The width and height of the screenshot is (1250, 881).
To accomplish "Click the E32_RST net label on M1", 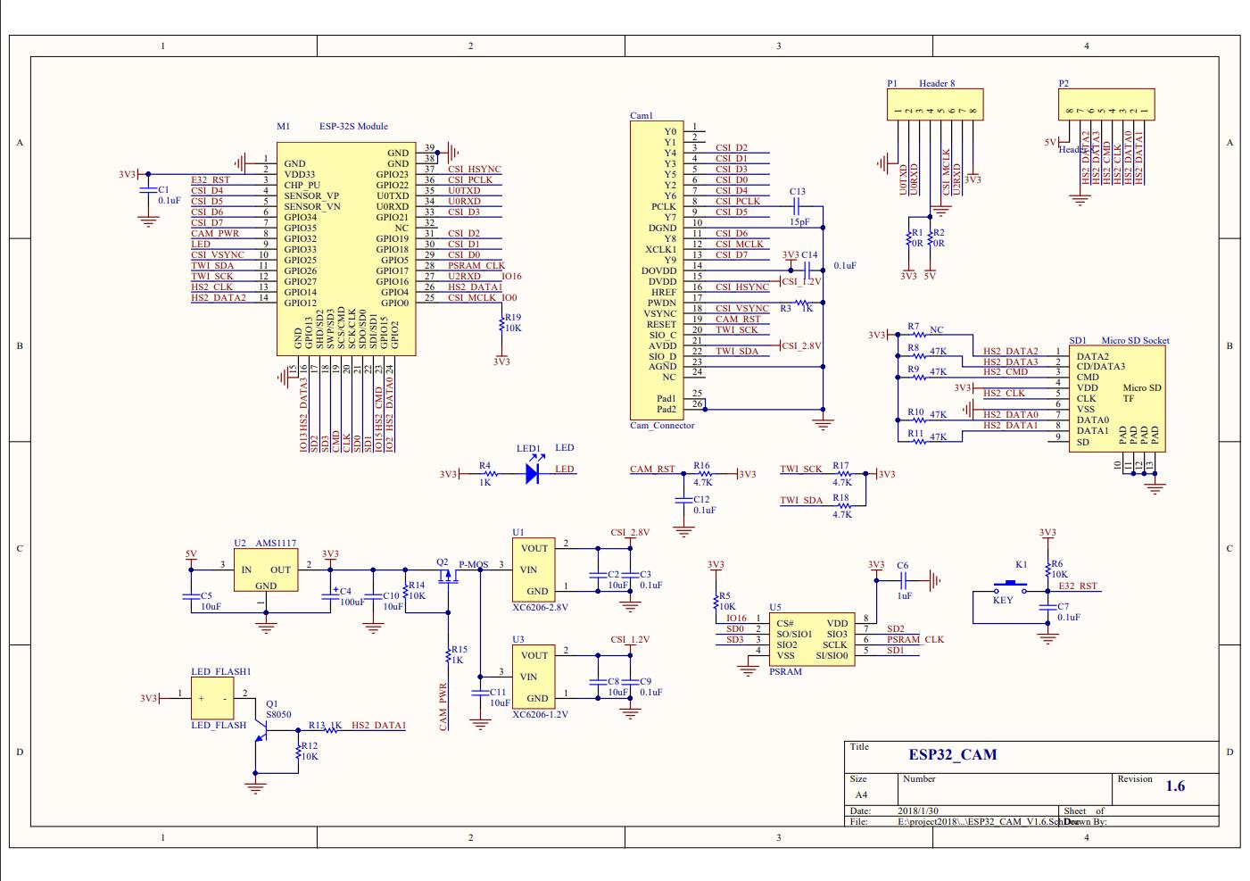I will [211, 179].
